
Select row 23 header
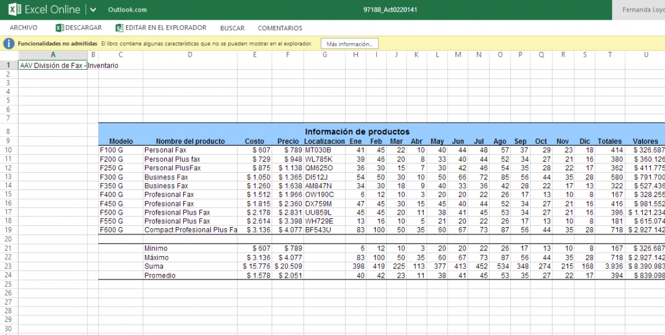coord(9,266)
